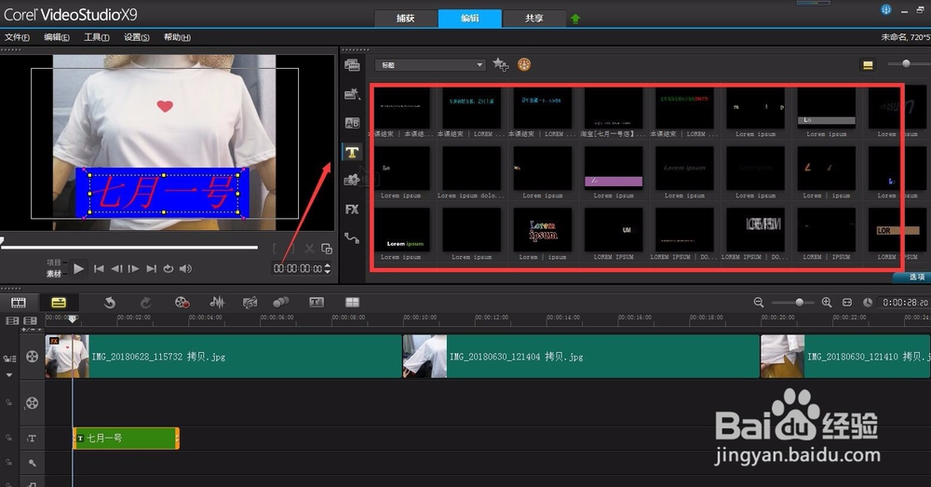
Task: Switch to the 捕获 tab
Action: pyautogui.click(x=406, y=19)
